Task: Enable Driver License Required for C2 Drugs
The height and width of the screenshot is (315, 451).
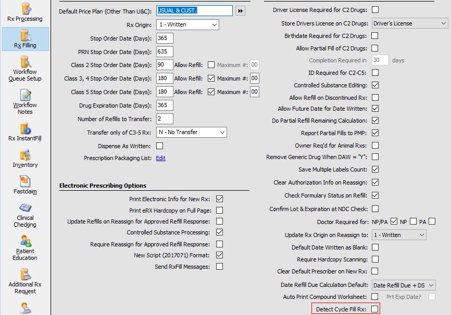Action: tap(375, 10)
